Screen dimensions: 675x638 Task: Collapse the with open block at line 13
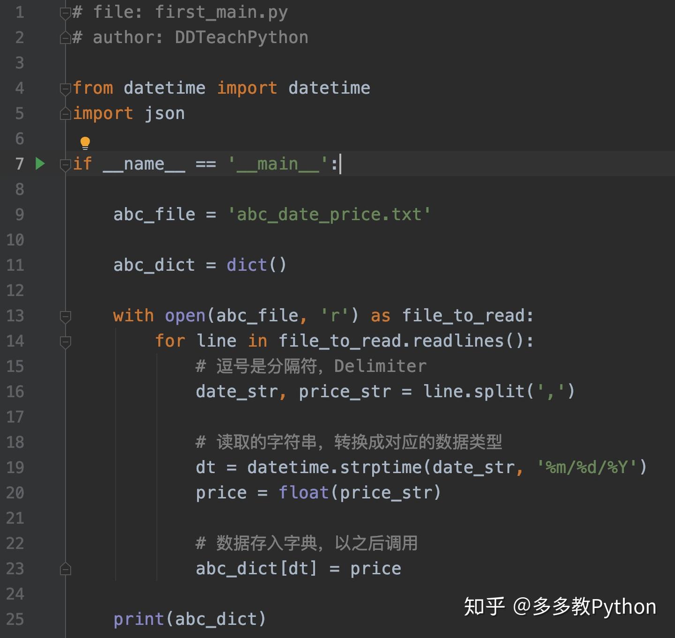pyautogui.click(x=66, y=315)
